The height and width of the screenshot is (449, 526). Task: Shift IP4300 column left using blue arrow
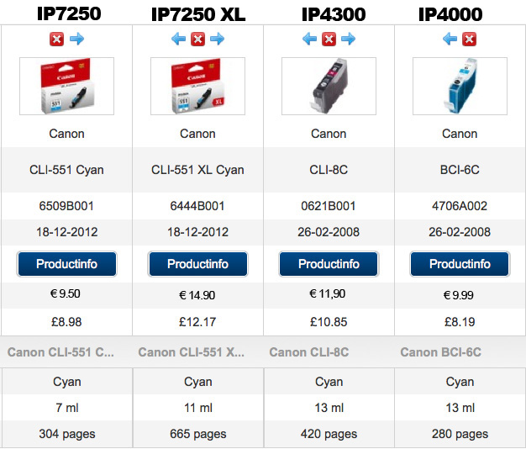(309, 40)
